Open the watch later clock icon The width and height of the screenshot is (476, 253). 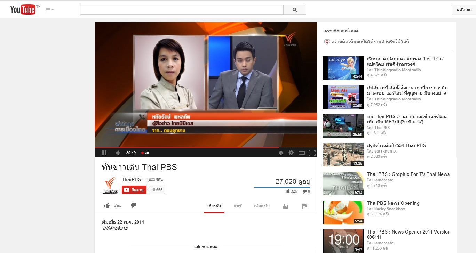281,153
